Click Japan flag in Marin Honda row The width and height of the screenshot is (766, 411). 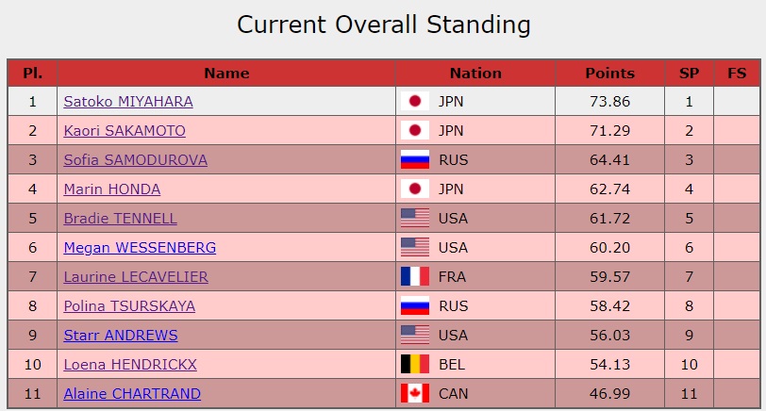coord(414,189)
